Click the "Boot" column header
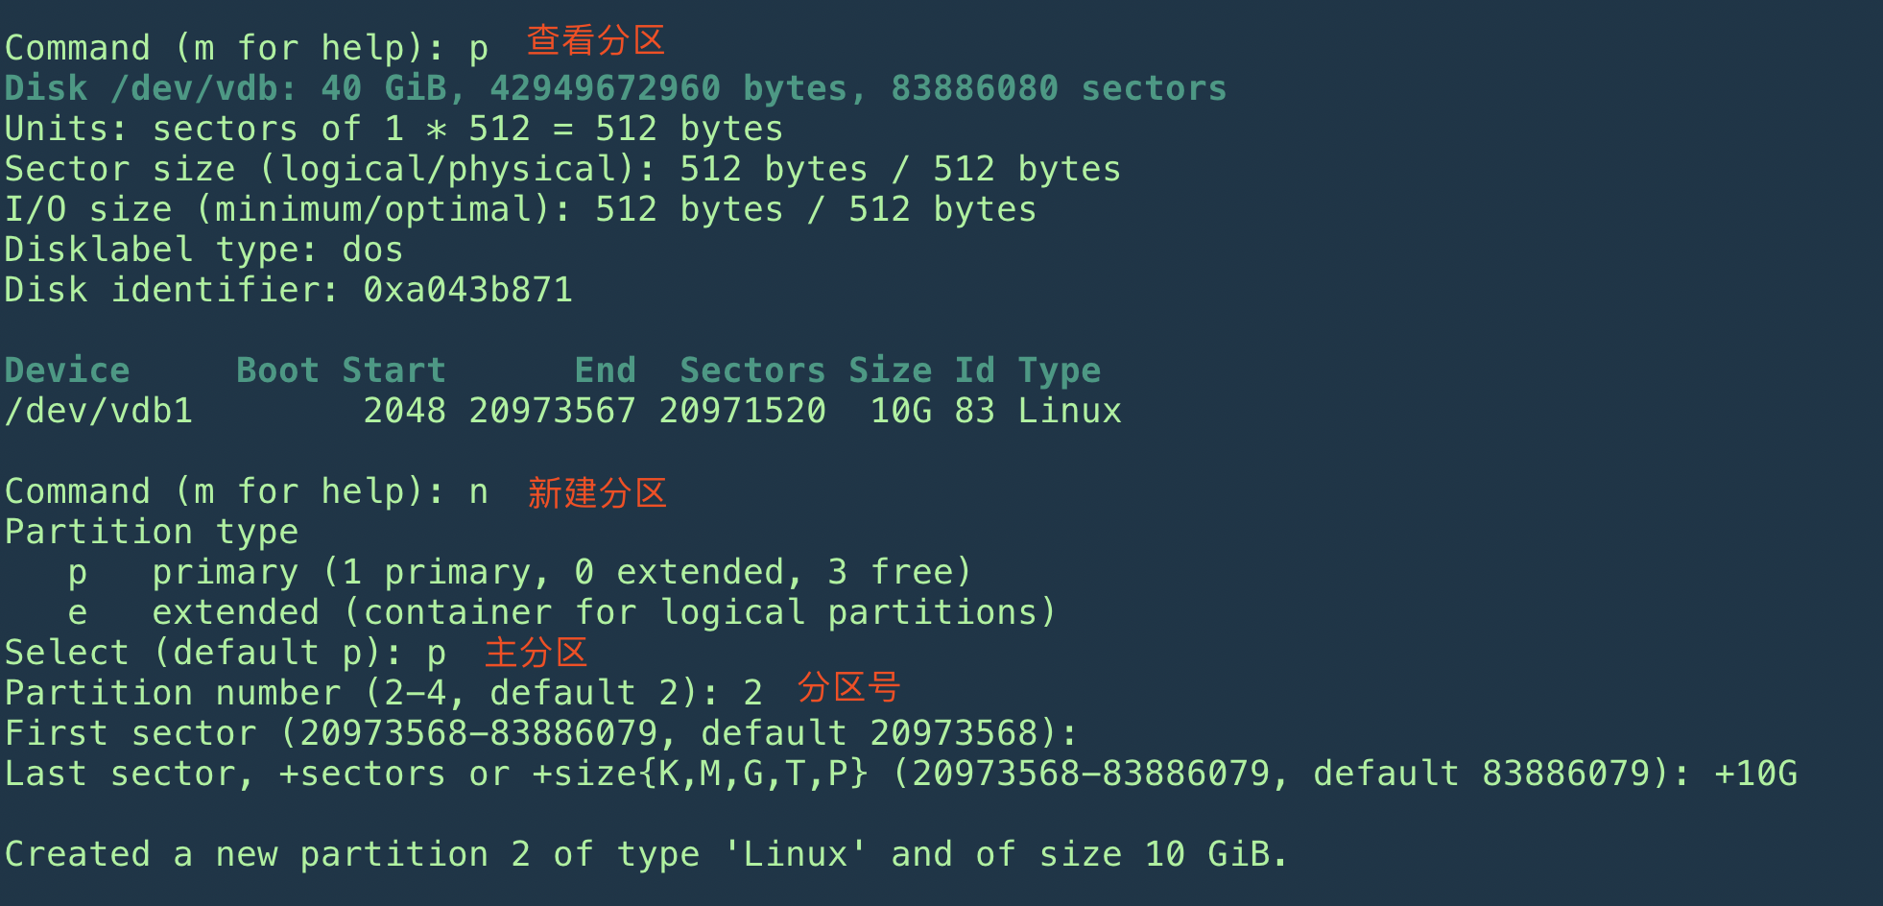Viewport: 1883px width, 906px height. (x=277, y=370)
